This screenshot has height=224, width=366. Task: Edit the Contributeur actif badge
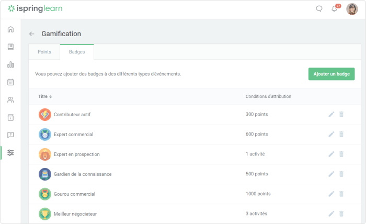331,114
